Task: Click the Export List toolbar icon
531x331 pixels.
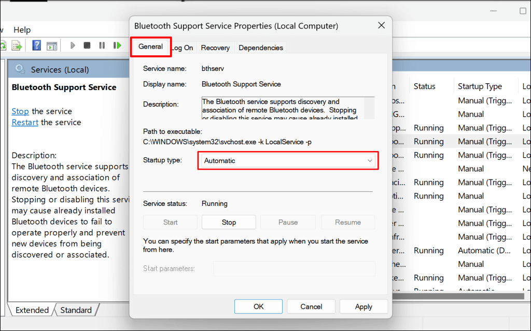Action: tap(17, 46)
